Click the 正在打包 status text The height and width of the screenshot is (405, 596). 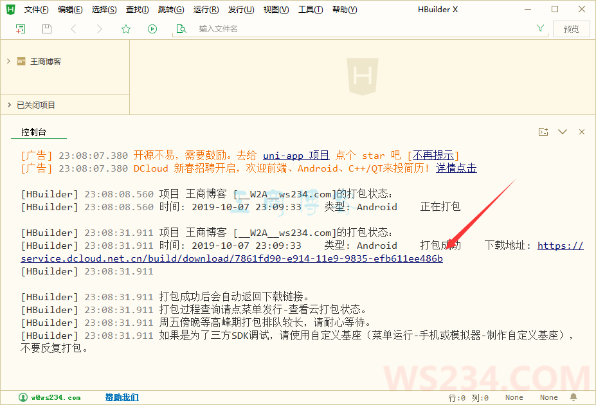[440, 207]
